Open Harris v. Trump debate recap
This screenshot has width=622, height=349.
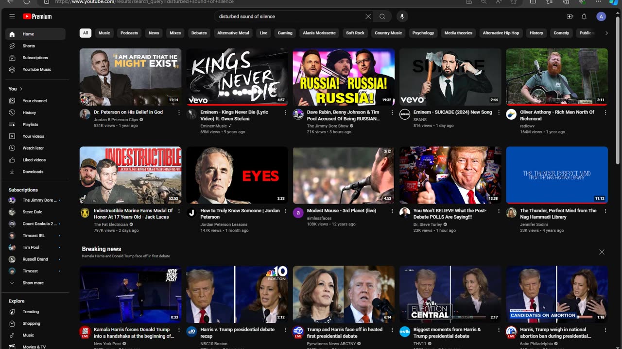(x=237, y=333)
